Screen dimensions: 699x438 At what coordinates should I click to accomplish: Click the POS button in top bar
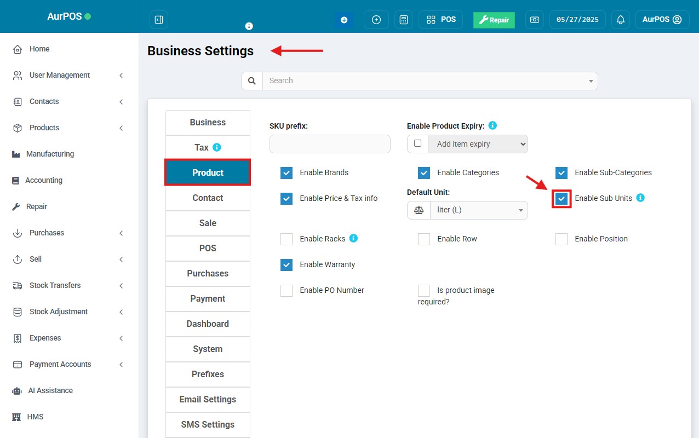click(x=441, y=20)
